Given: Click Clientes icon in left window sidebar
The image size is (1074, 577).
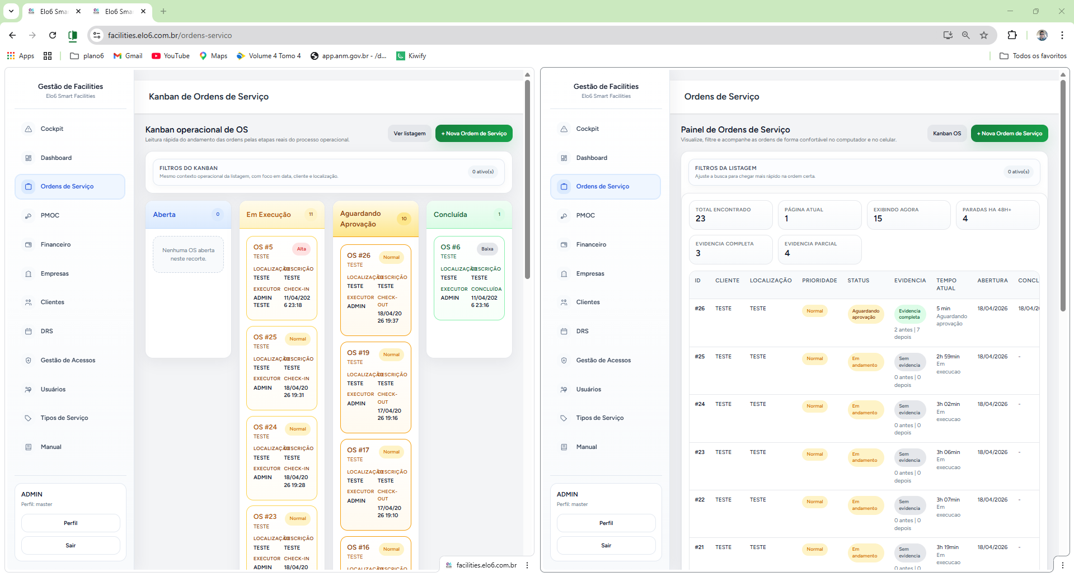Looking at the screenshot, I should tap(29, 302).
